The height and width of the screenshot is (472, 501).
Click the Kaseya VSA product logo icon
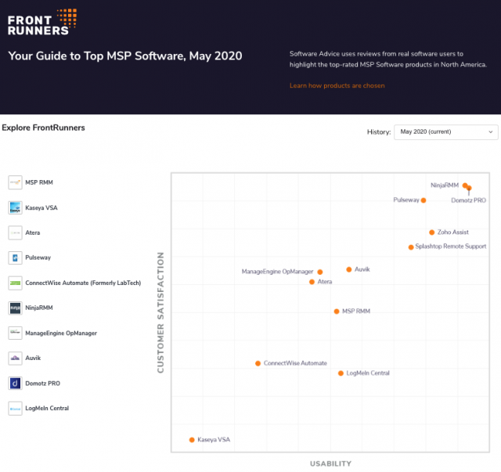[x=15, y=207]
